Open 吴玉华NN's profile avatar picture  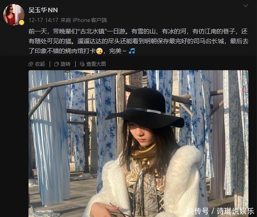click(14, 14)
